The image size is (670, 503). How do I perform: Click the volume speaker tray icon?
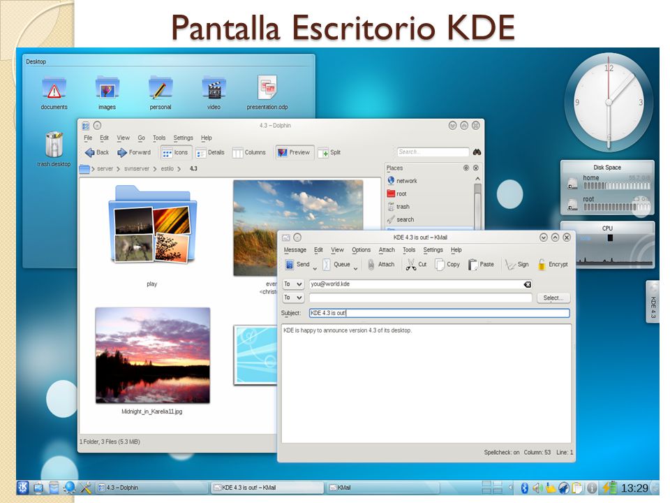coord(537,488)
